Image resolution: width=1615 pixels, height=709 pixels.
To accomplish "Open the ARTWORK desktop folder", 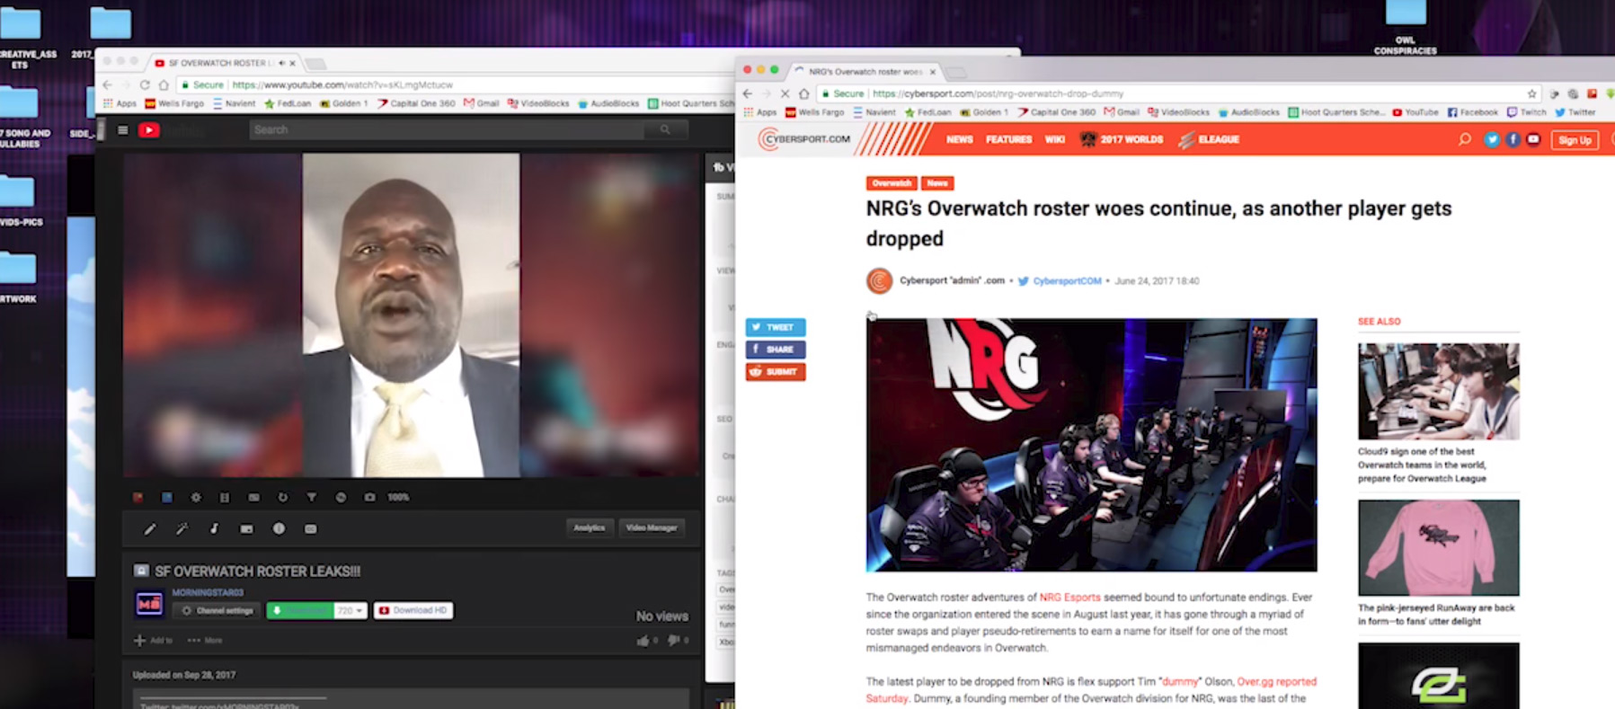I will click(18, 277).
